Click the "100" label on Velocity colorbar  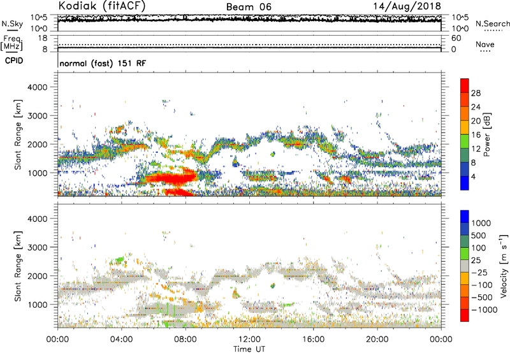click(x=479, y=248)
